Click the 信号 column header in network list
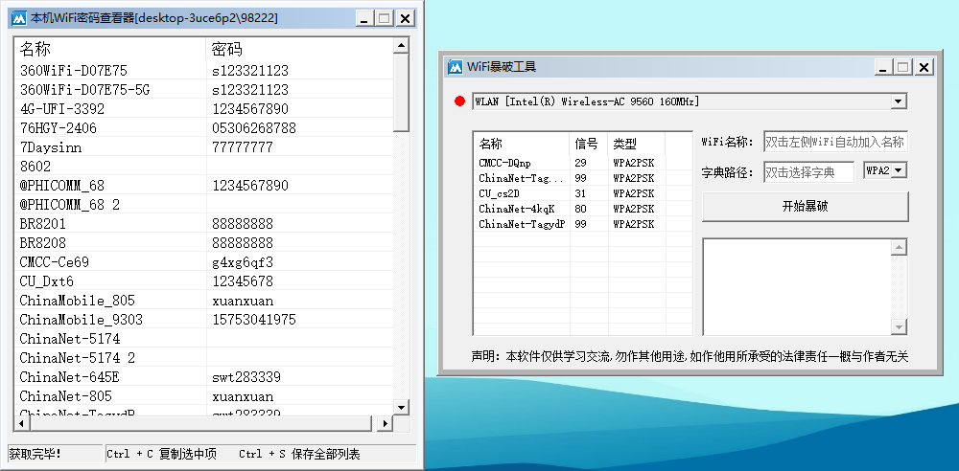Screen dimensions: 959x471 pyautogui.click(x=588, y=144)
